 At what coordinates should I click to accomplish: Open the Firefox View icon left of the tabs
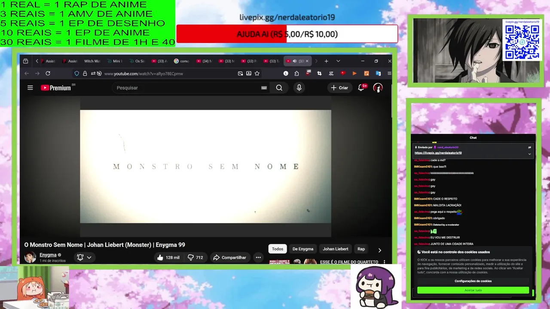25,61
